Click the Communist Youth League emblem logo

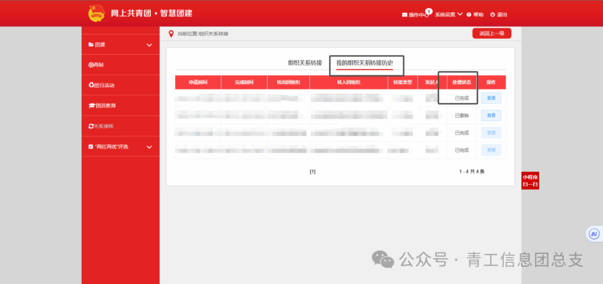tap(96, 13)
